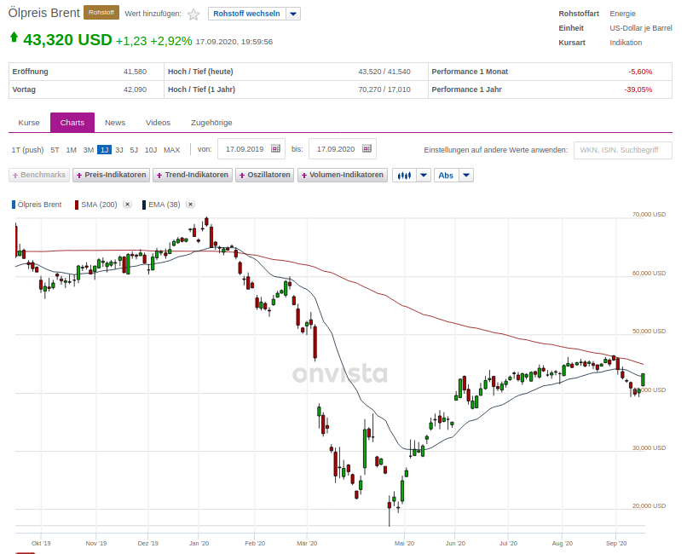Open Preis-Indikatoren menu
Screen dimensions: 687x554
pyautogui.click(x=112, y=175)
